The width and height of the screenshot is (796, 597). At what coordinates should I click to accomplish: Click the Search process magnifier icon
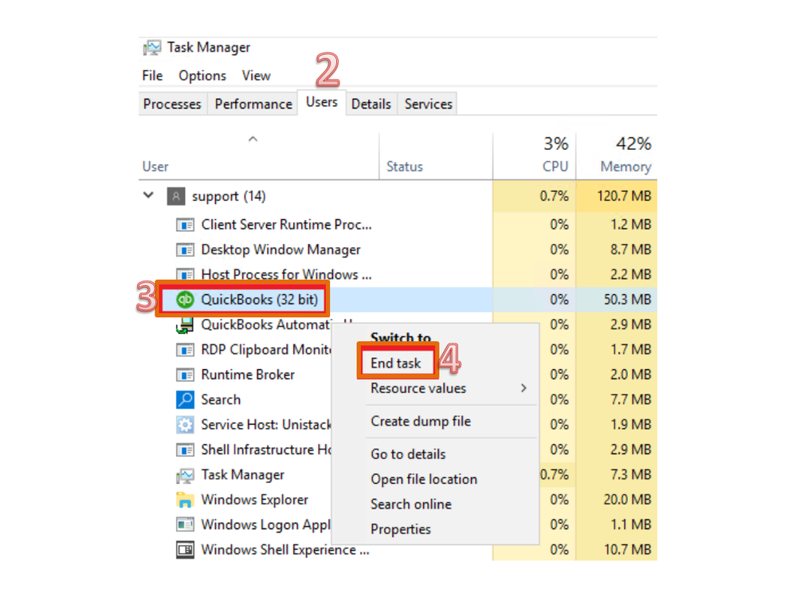pos(185,400)
